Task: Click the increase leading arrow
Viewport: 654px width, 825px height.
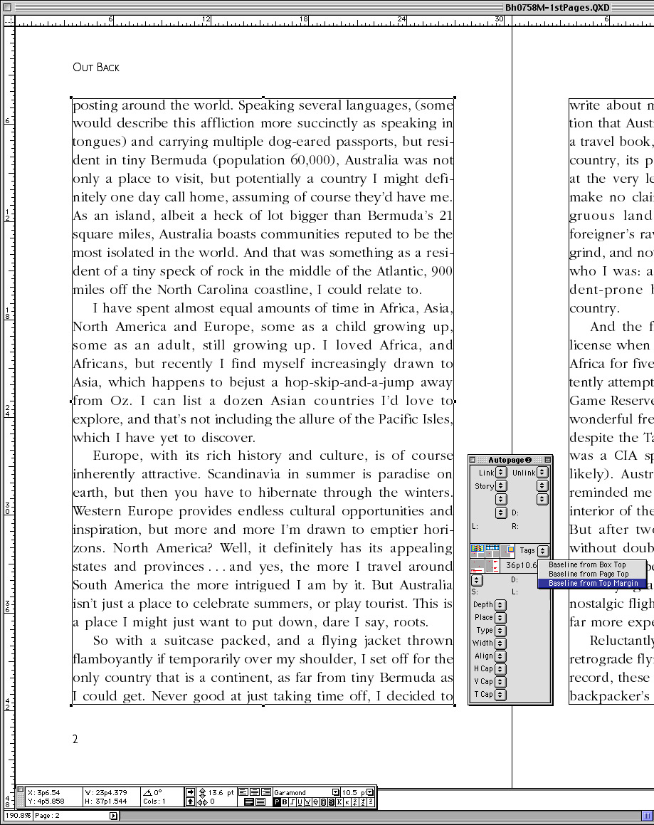Action: (201, 789)
